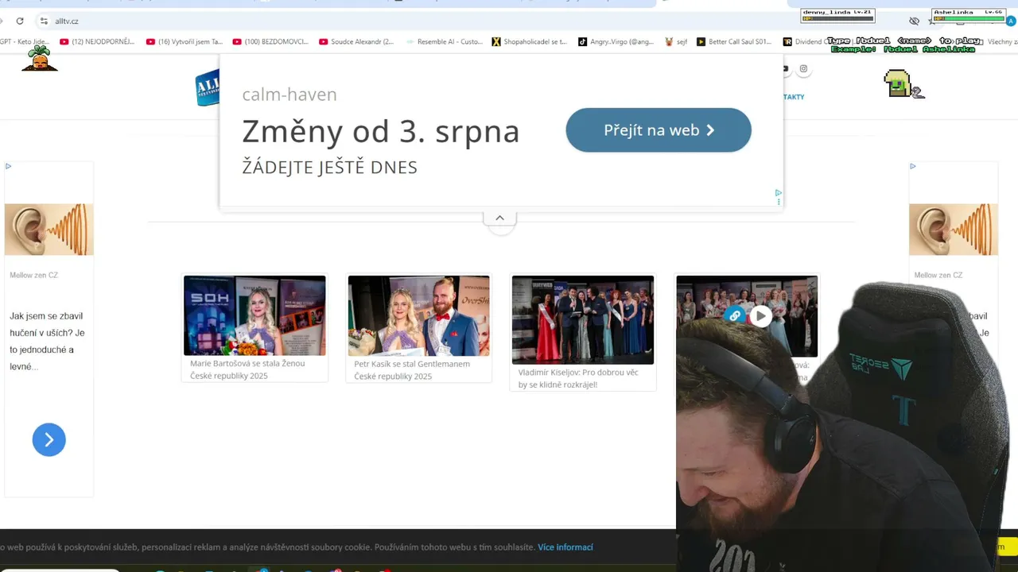
Task: Collapse the top ad with the chevron
Action: point(499,218)
